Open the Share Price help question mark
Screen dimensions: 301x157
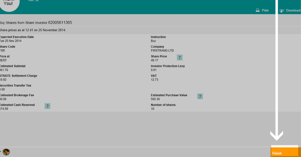coord(180,57)
